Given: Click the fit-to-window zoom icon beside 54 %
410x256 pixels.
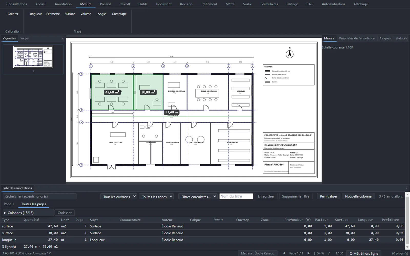Looking at the screenshot, I should (x=329, y=253).
